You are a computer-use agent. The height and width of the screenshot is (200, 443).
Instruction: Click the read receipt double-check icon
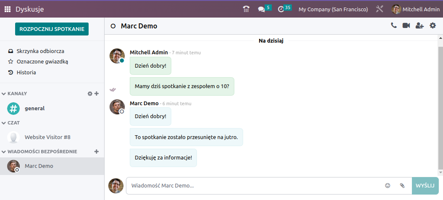click(113, 90)
